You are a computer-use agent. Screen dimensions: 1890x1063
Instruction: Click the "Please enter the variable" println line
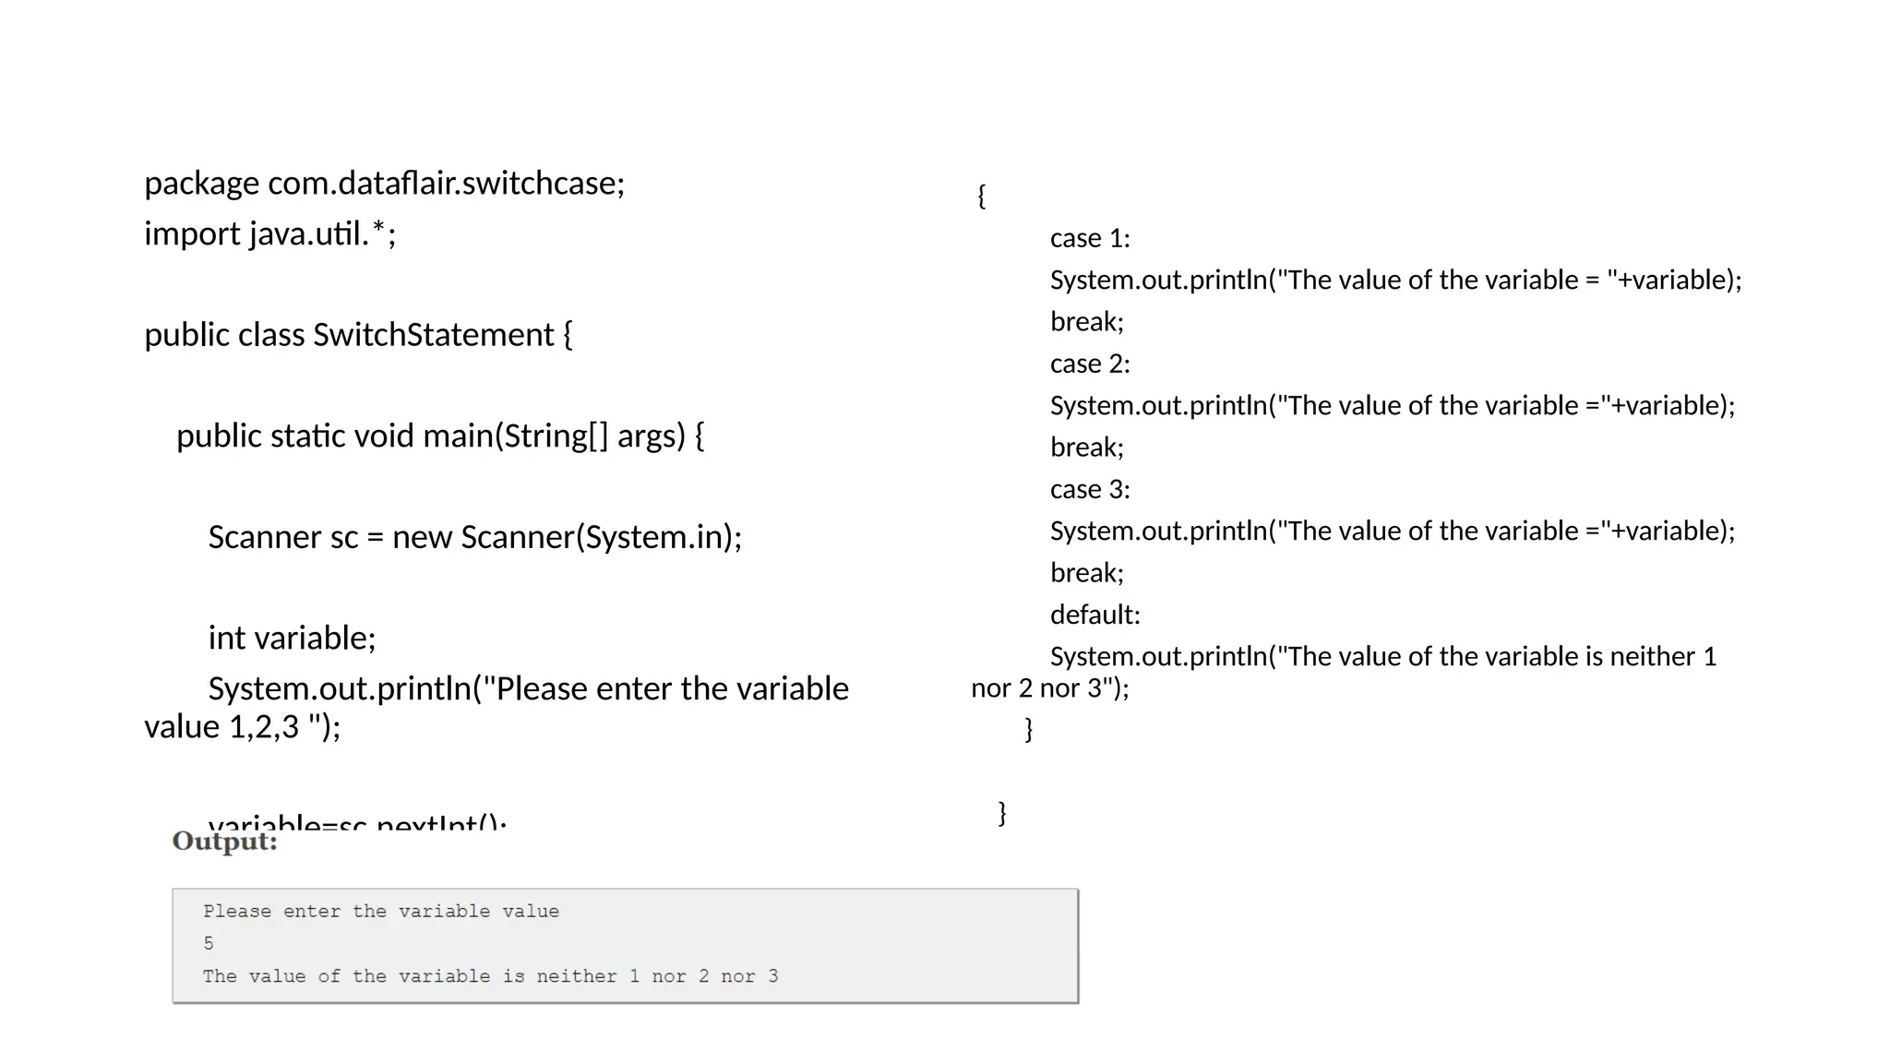click(527, 688)
